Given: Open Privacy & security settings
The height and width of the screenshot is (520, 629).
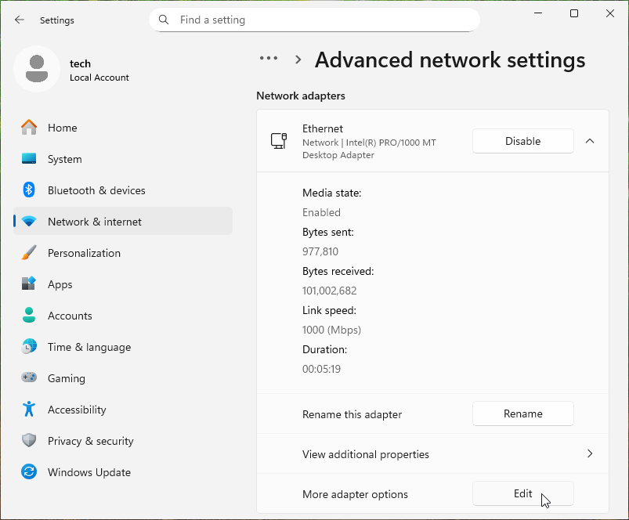Looking at the screenshot, I should [x=123, y=440].
